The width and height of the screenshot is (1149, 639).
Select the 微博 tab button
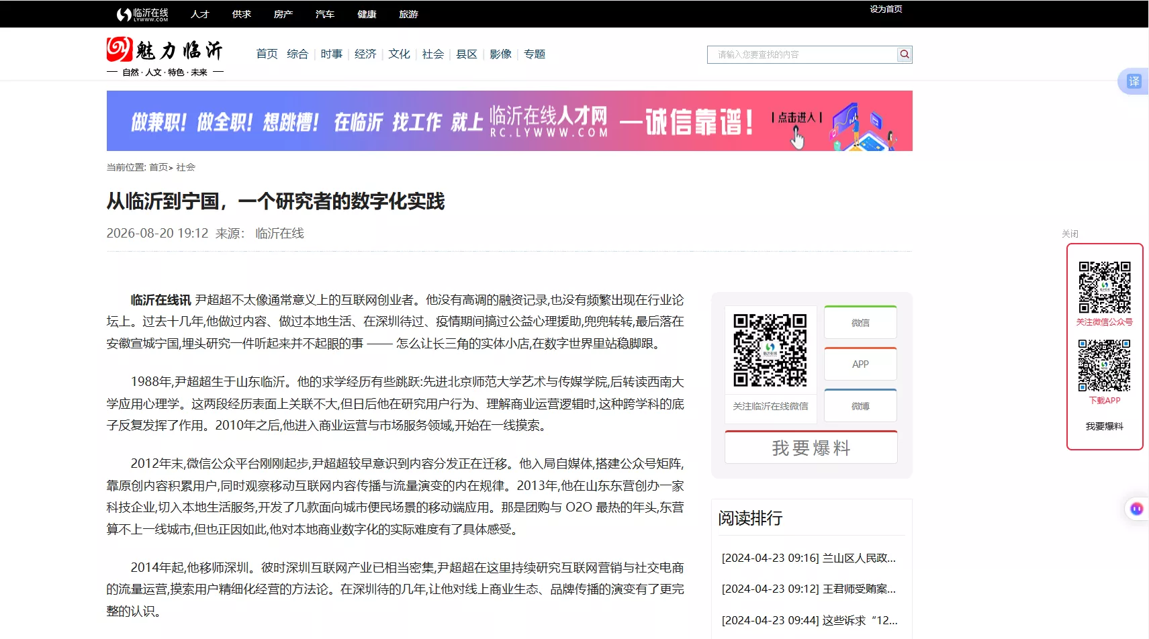[860, 406]
